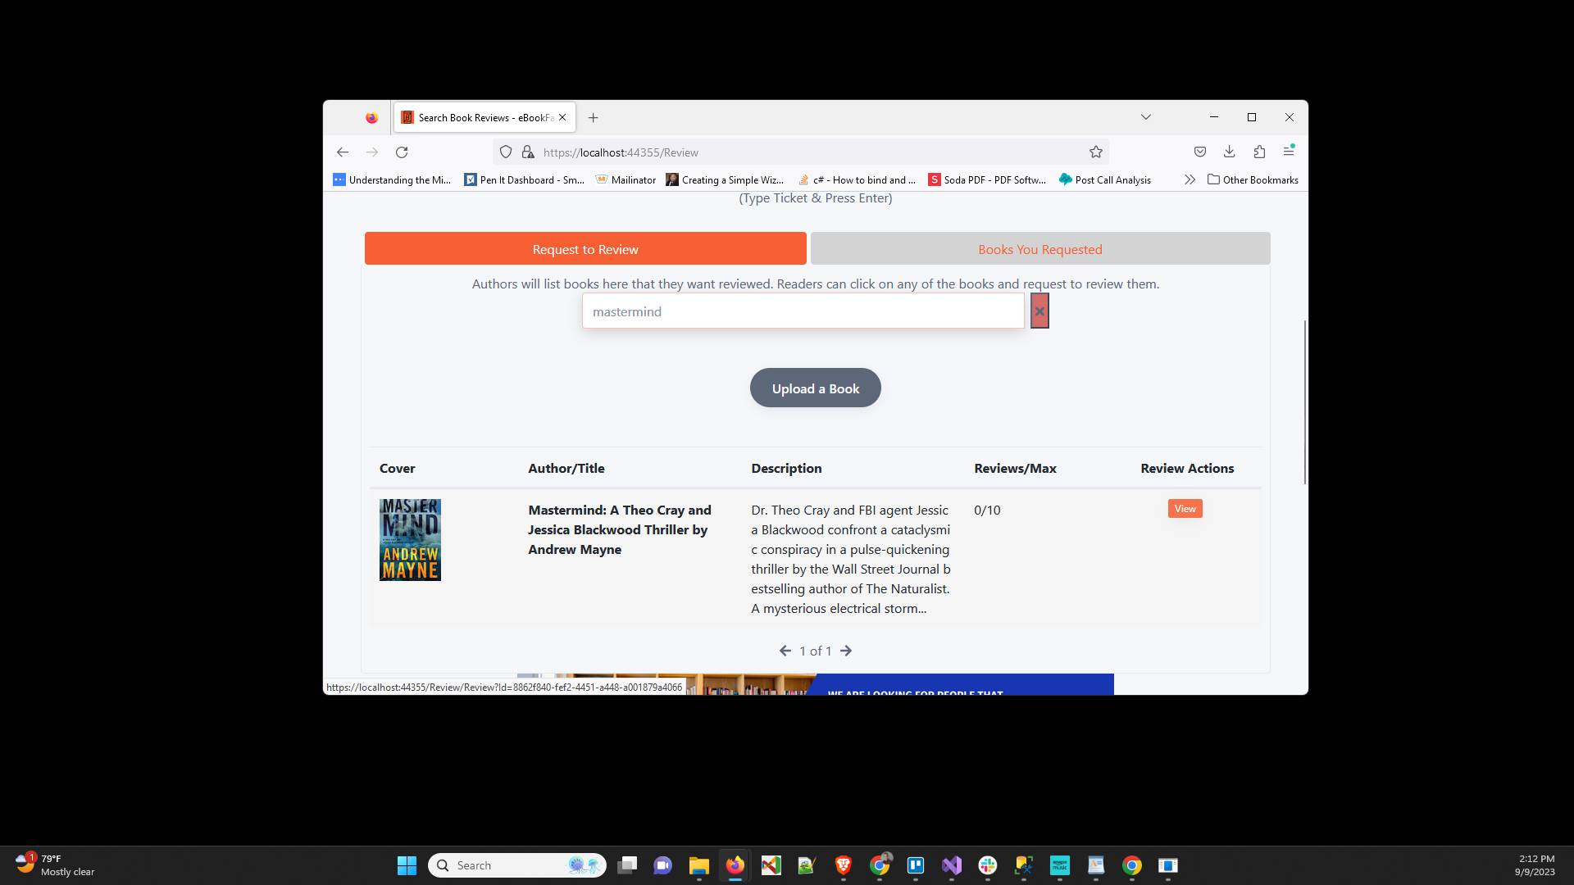Open the Other Bookmarks folder
Screen dimensions: 1574x885
[x=1252, y=179]
